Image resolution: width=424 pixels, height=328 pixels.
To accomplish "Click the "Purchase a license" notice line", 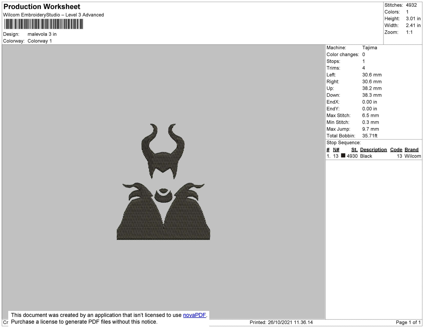I will [x=84, y=322].
